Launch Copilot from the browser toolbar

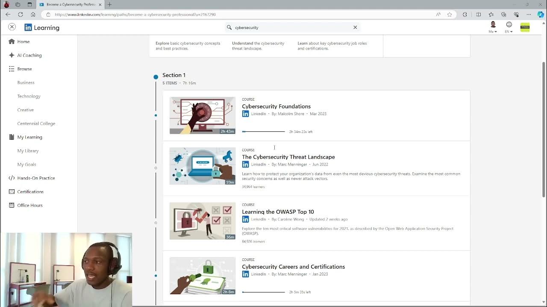click(541, 14)
